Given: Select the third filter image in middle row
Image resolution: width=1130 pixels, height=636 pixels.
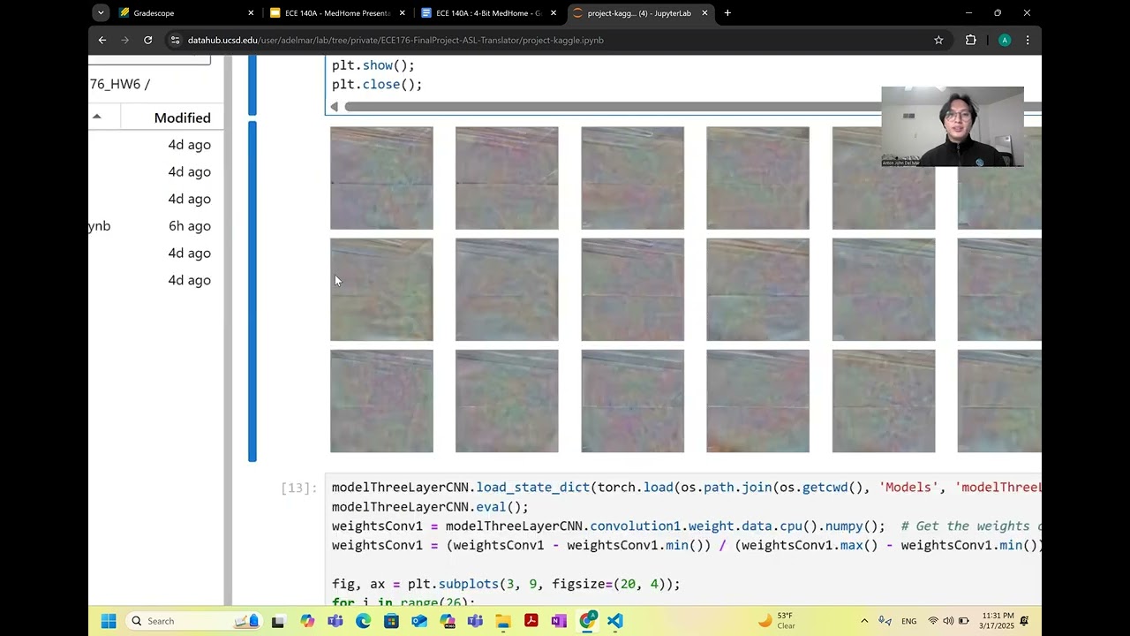Looking at the screenshot, I should 632,290.
